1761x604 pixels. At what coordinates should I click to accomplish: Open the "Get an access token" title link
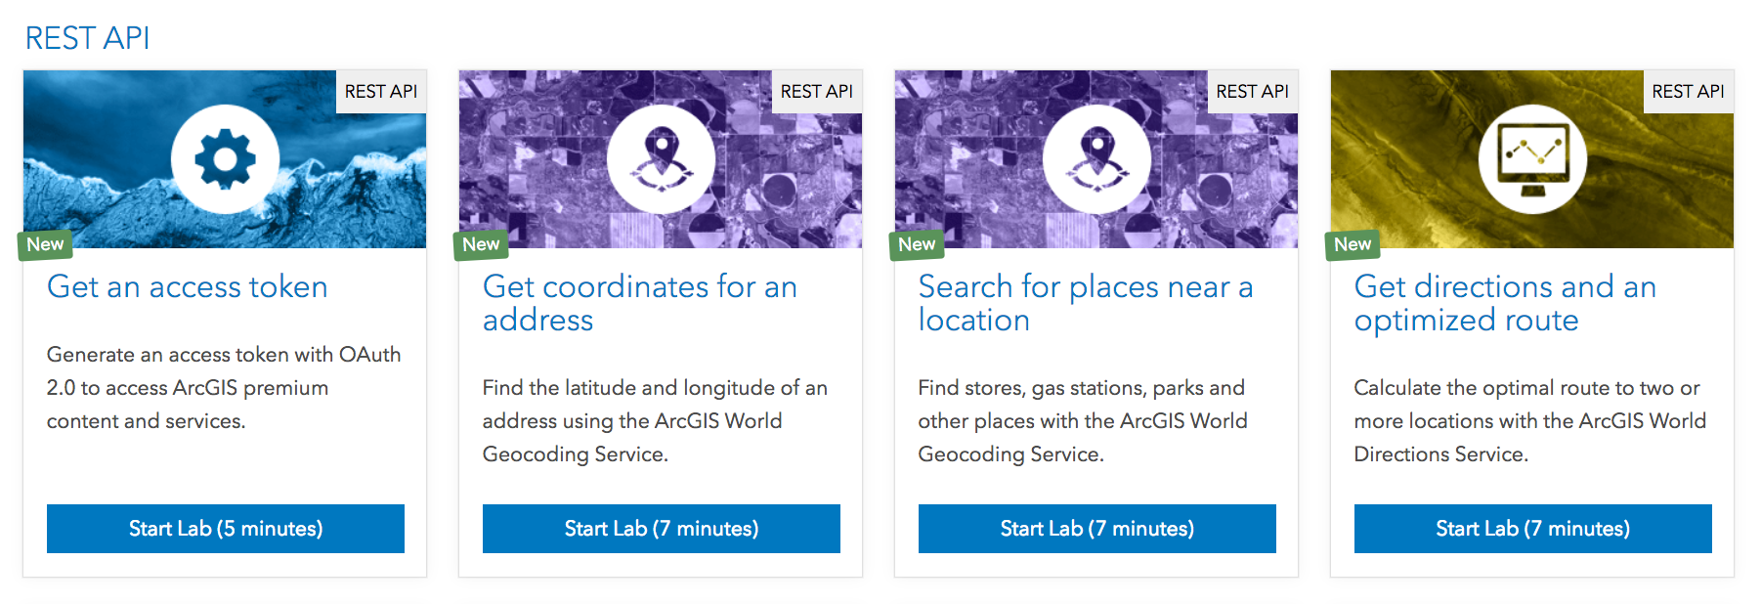[188, 286]
